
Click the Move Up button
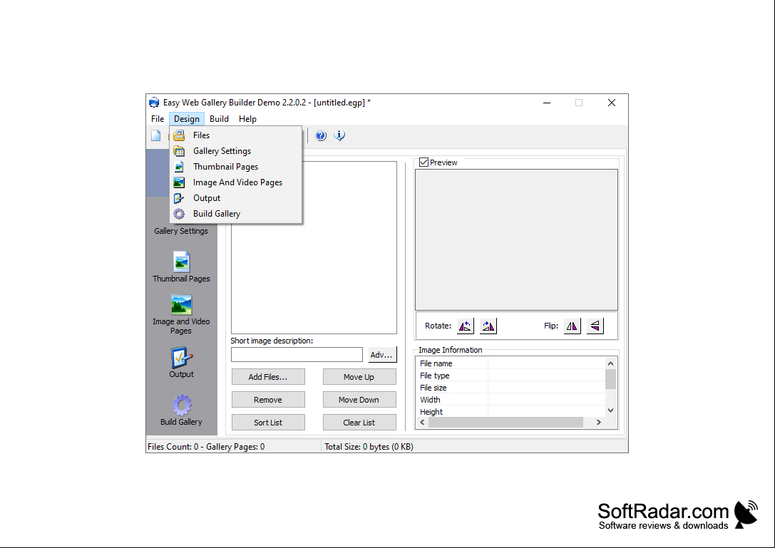tap(359, 377)
